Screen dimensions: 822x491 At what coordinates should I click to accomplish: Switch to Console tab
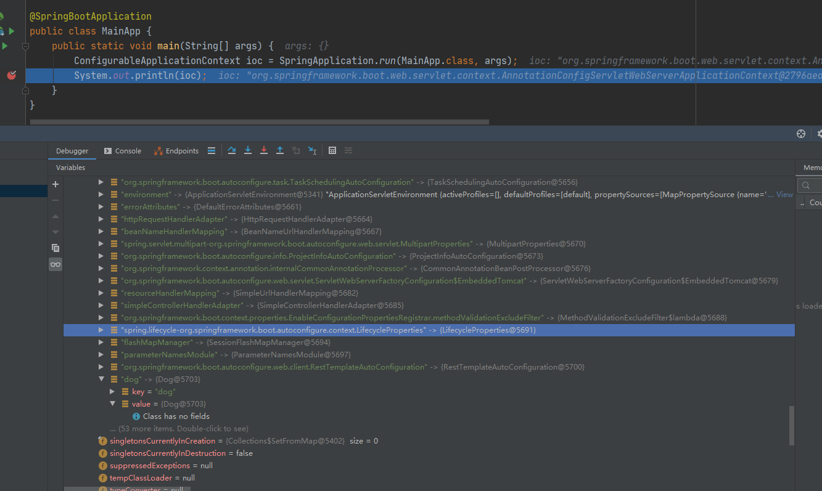[x=123, y=151]
